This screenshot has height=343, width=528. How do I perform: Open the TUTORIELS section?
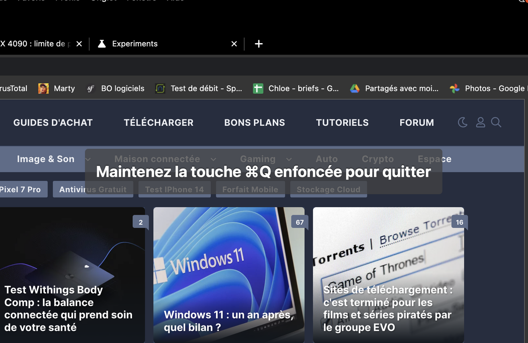point(342,123)
